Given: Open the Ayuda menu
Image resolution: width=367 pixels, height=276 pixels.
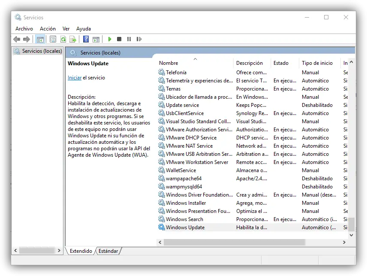Looking at the screenshot, I should point(84,29).
